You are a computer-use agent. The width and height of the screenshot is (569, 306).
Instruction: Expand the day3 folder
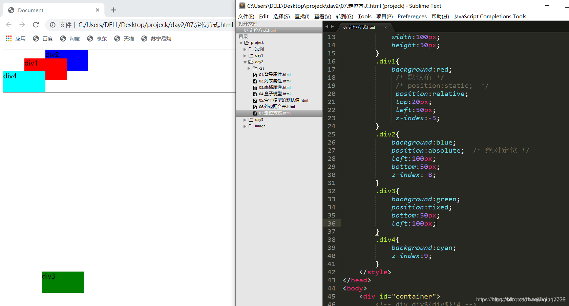click(x=245, y=120)
